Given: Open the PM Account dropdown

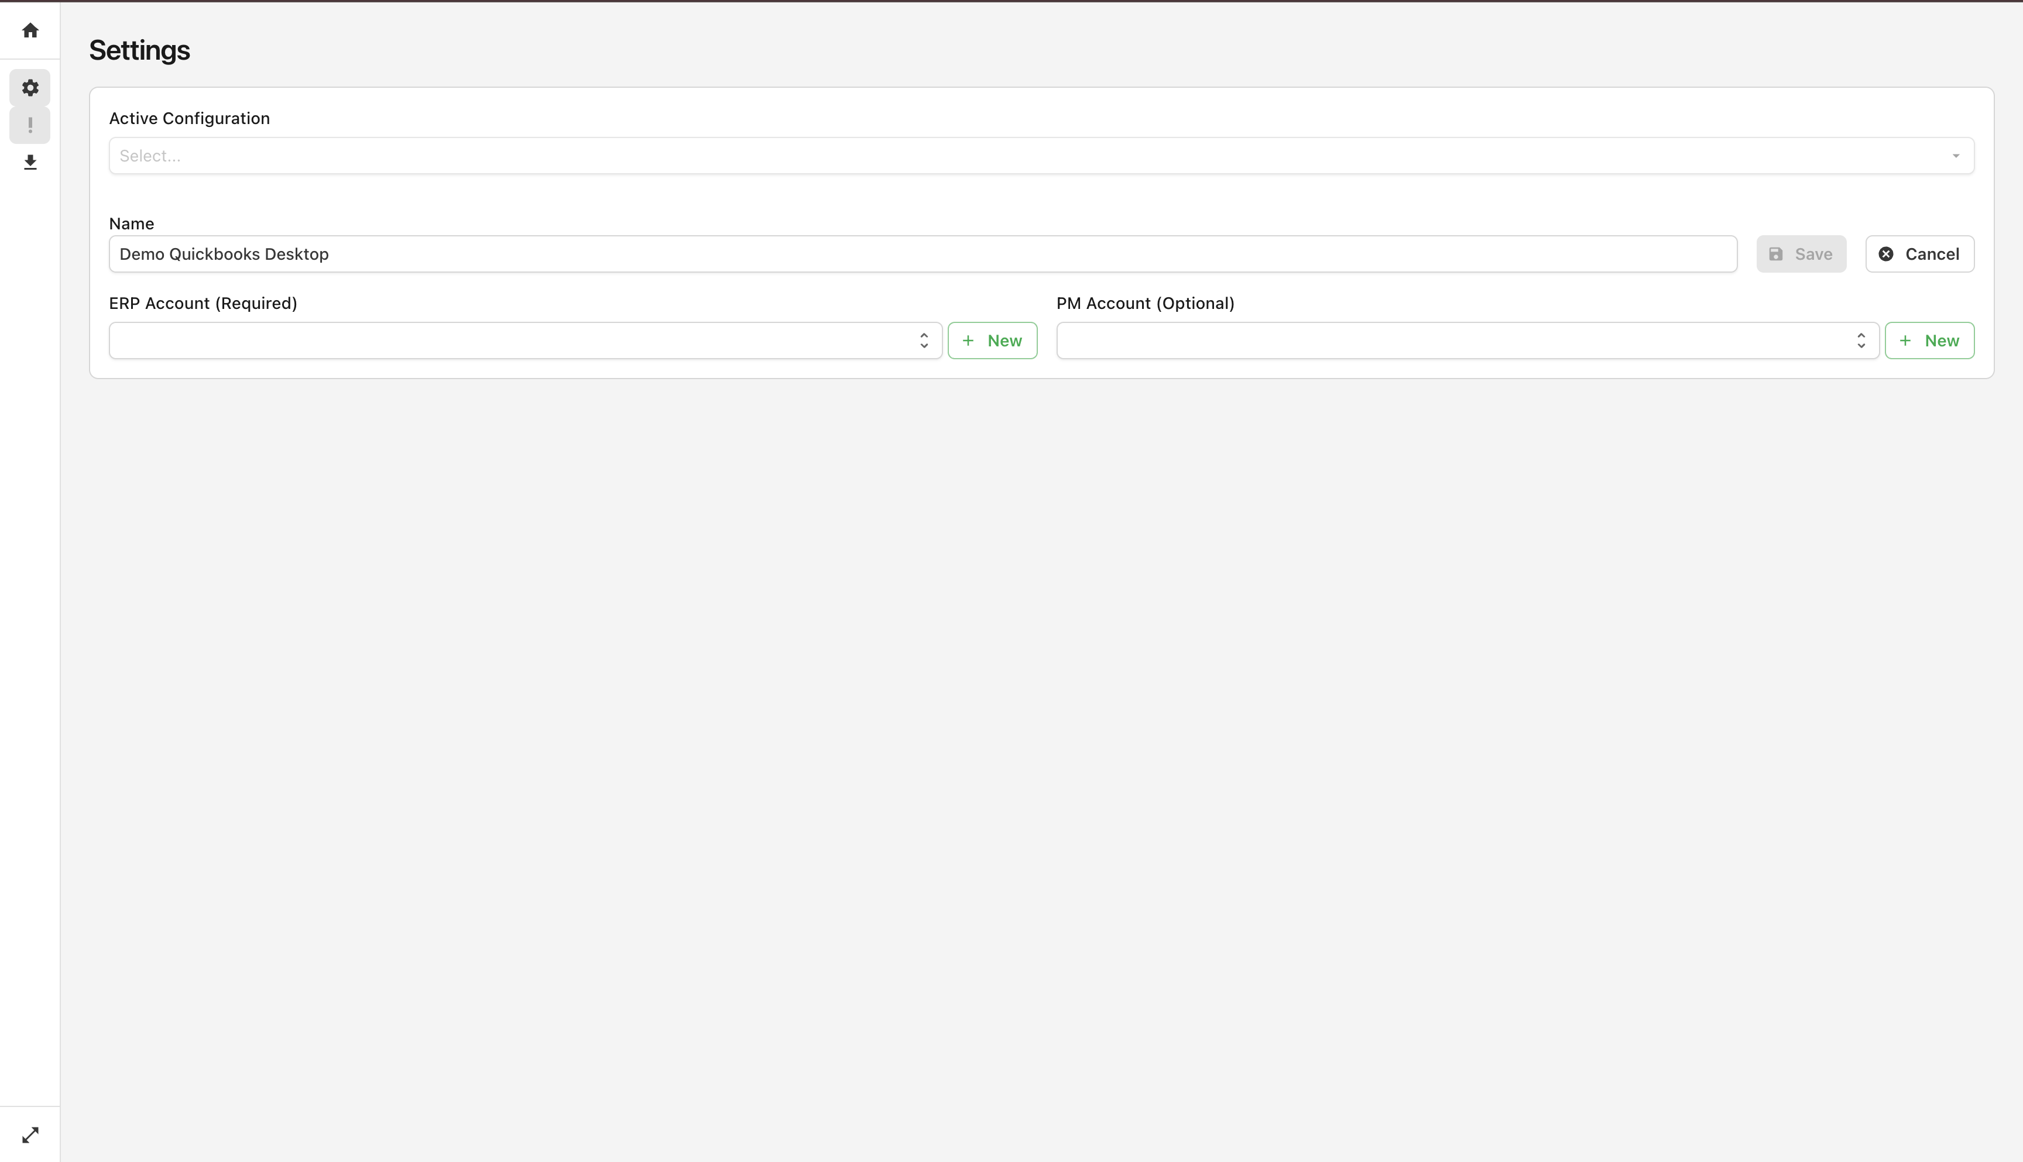Looking at the screenshot, I should point(1466,340).
